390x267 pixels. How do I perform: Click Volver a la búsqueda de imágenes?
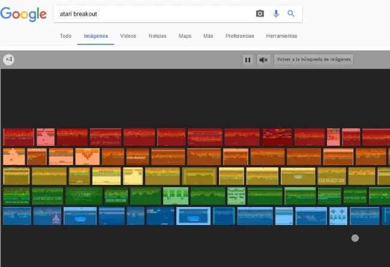point(314,59)
